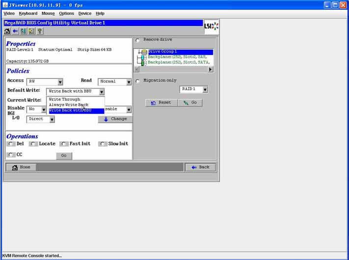Click the fourth toolbar icon before help
The image size is (349, 260).
point(31,31)
